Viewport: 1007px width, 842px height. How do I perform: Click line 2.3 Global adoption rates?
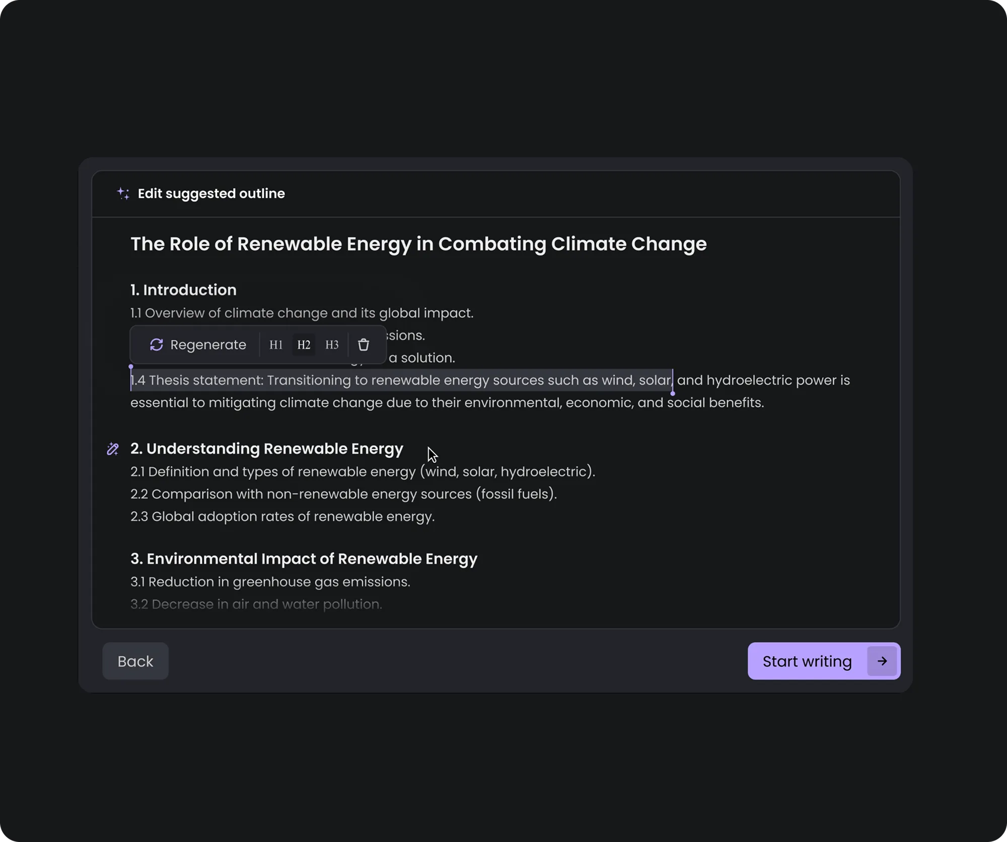tap(282, 517)
